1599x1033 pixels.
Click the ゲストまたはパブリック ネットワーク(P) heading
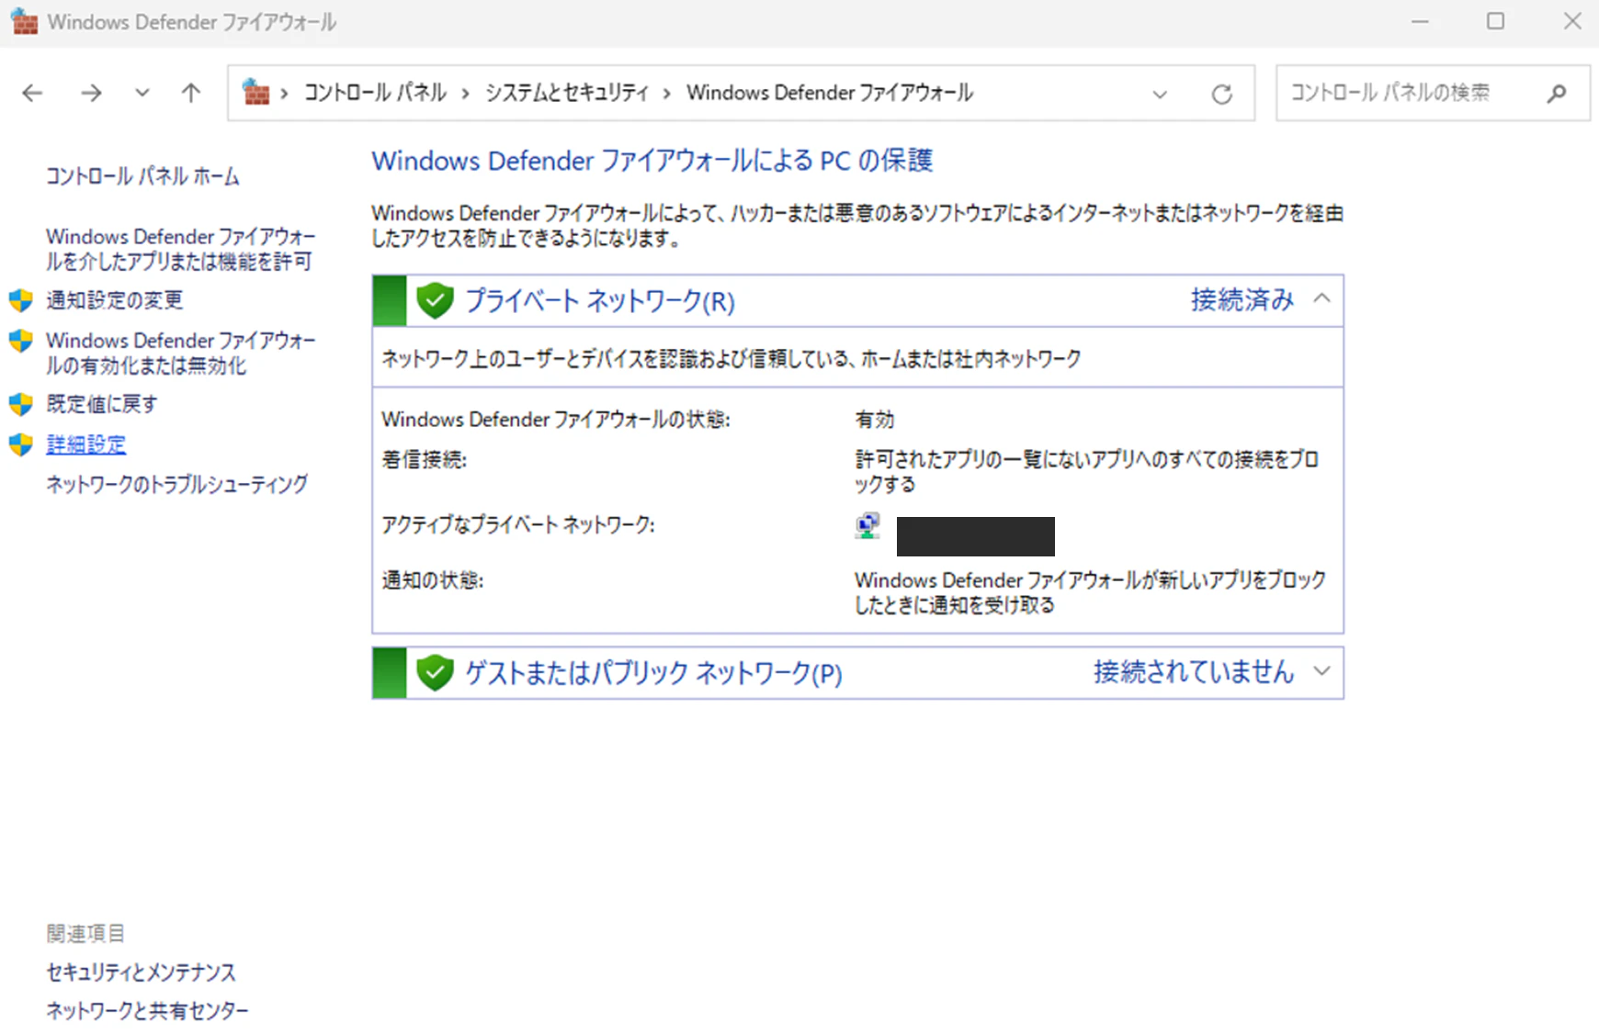coord(653,673)
